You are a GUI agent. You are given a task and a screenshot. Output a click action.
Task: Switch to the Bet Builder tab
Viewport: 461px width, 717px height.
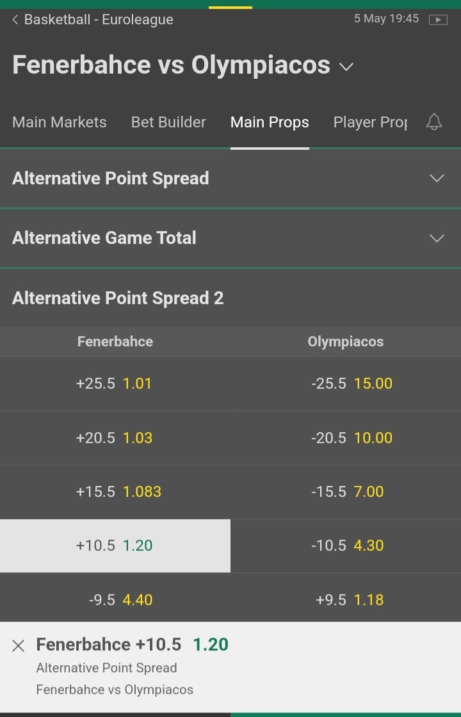168,122
